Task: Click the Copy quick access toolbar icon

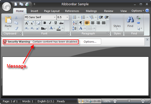Action: pyautogui.click(x=21, y=4)
